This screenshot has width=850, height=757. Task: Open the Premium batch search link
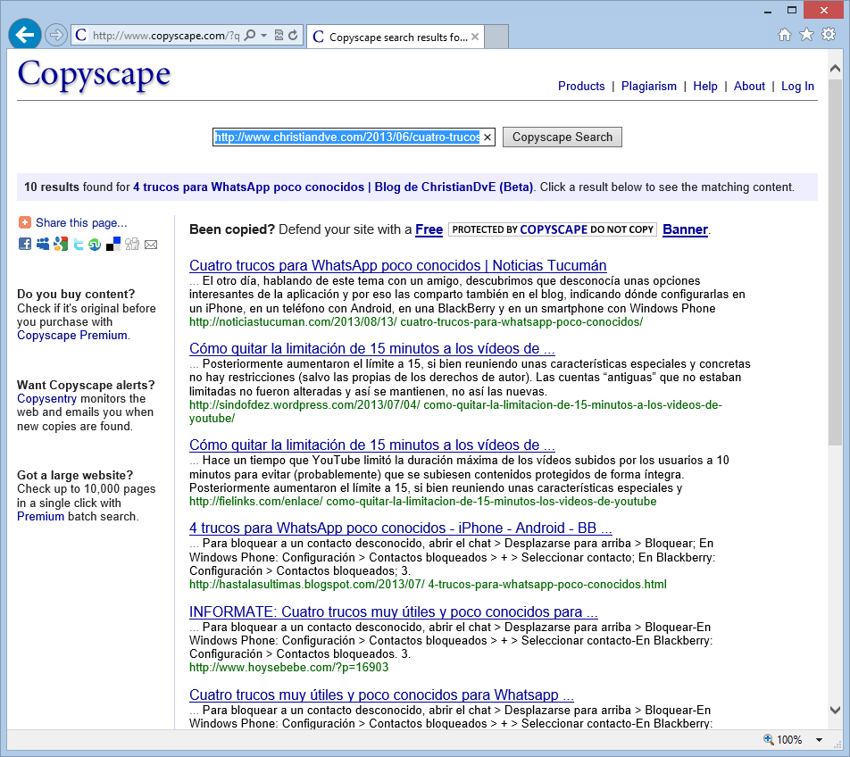[x=41, y=516]
